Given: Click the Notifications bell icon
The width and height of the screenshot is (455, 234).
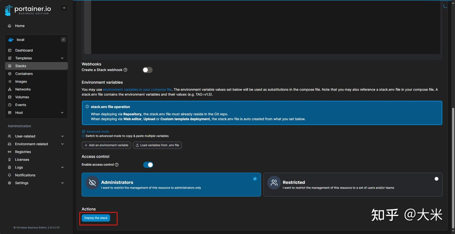Looking at the screenshot, I should (x=9, y=175).
